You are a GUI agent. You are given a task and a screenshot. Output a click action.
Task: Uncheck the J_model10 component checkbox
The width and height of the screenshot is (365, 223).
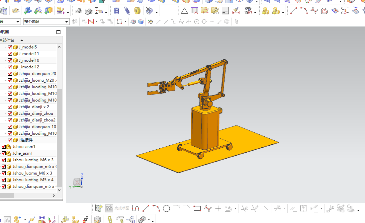[10, 60]
